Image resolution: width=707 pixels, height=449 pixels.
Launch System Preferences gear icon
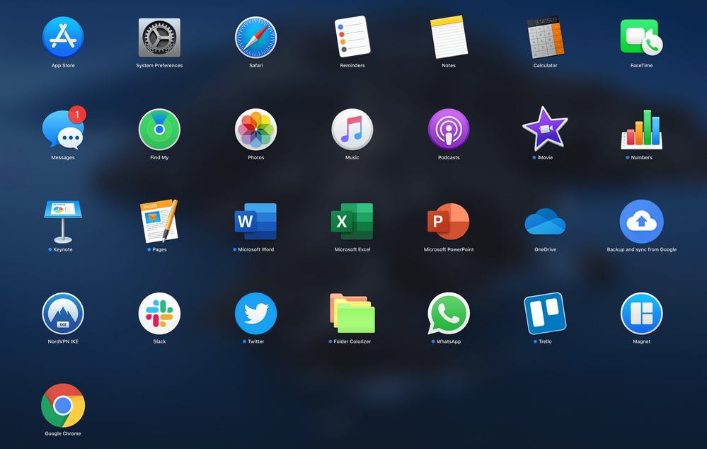(159, 38)
